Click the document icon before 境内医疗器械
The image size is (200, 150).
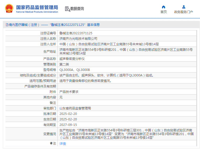pyautogui.click(x=7, y=25)
